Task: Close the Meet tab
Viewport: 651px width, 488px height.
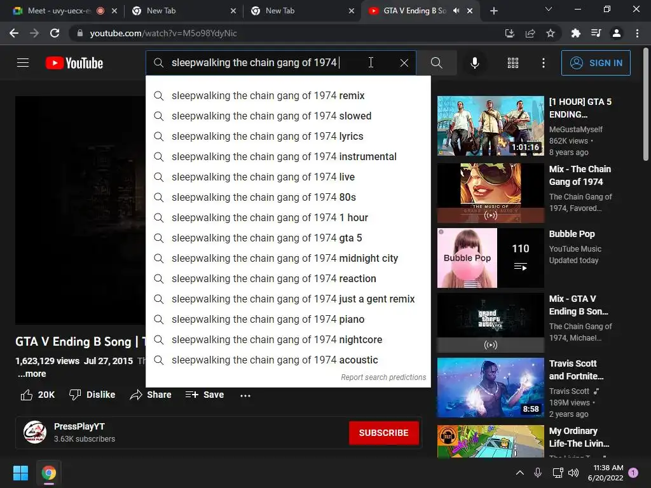Action: (114, 11)
